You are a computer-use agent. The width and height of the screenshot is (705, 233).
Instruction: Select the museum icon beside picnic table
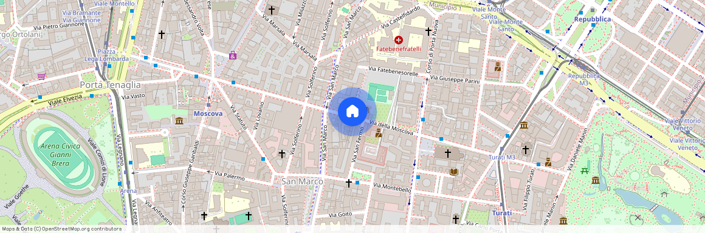(595, 180)
